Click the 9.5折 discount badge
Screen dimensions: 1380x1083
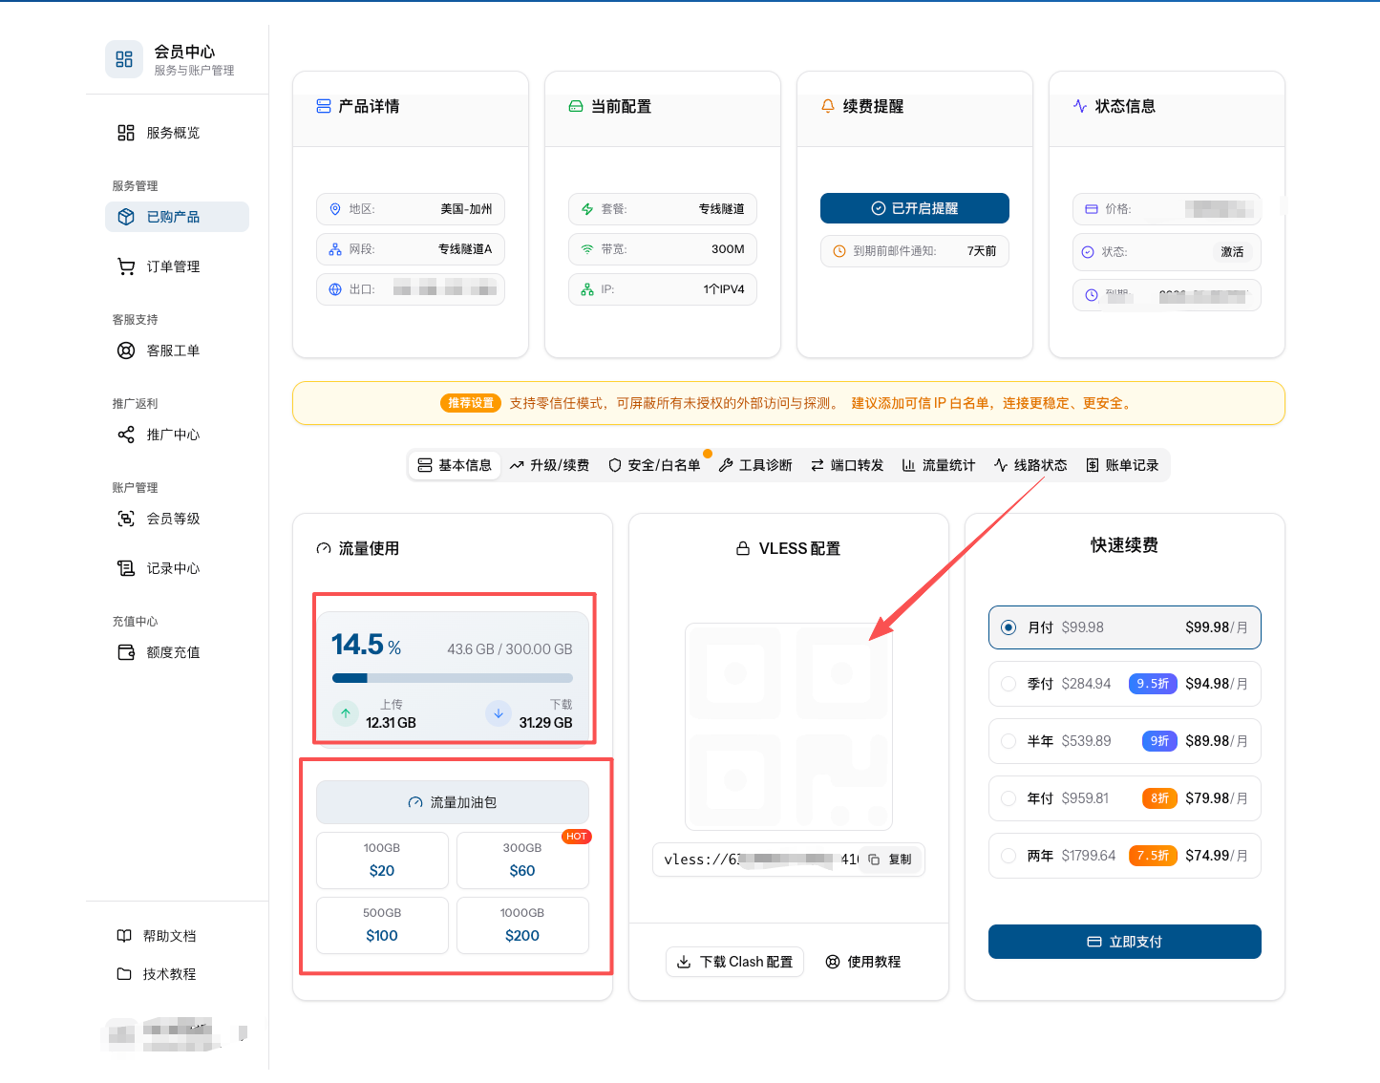(x=1153, y=684)
